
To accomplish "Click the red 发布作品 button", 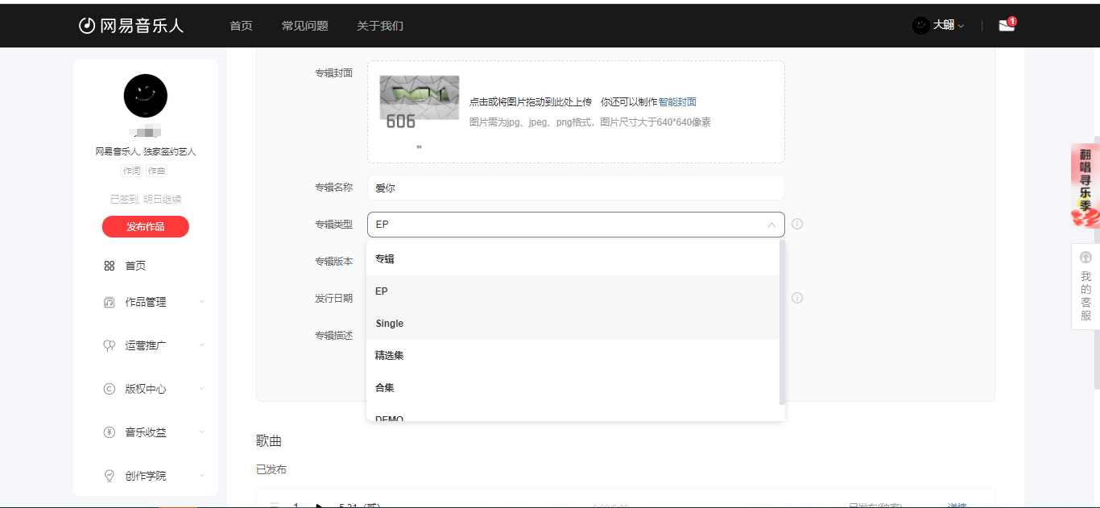I will coord(145,227).
